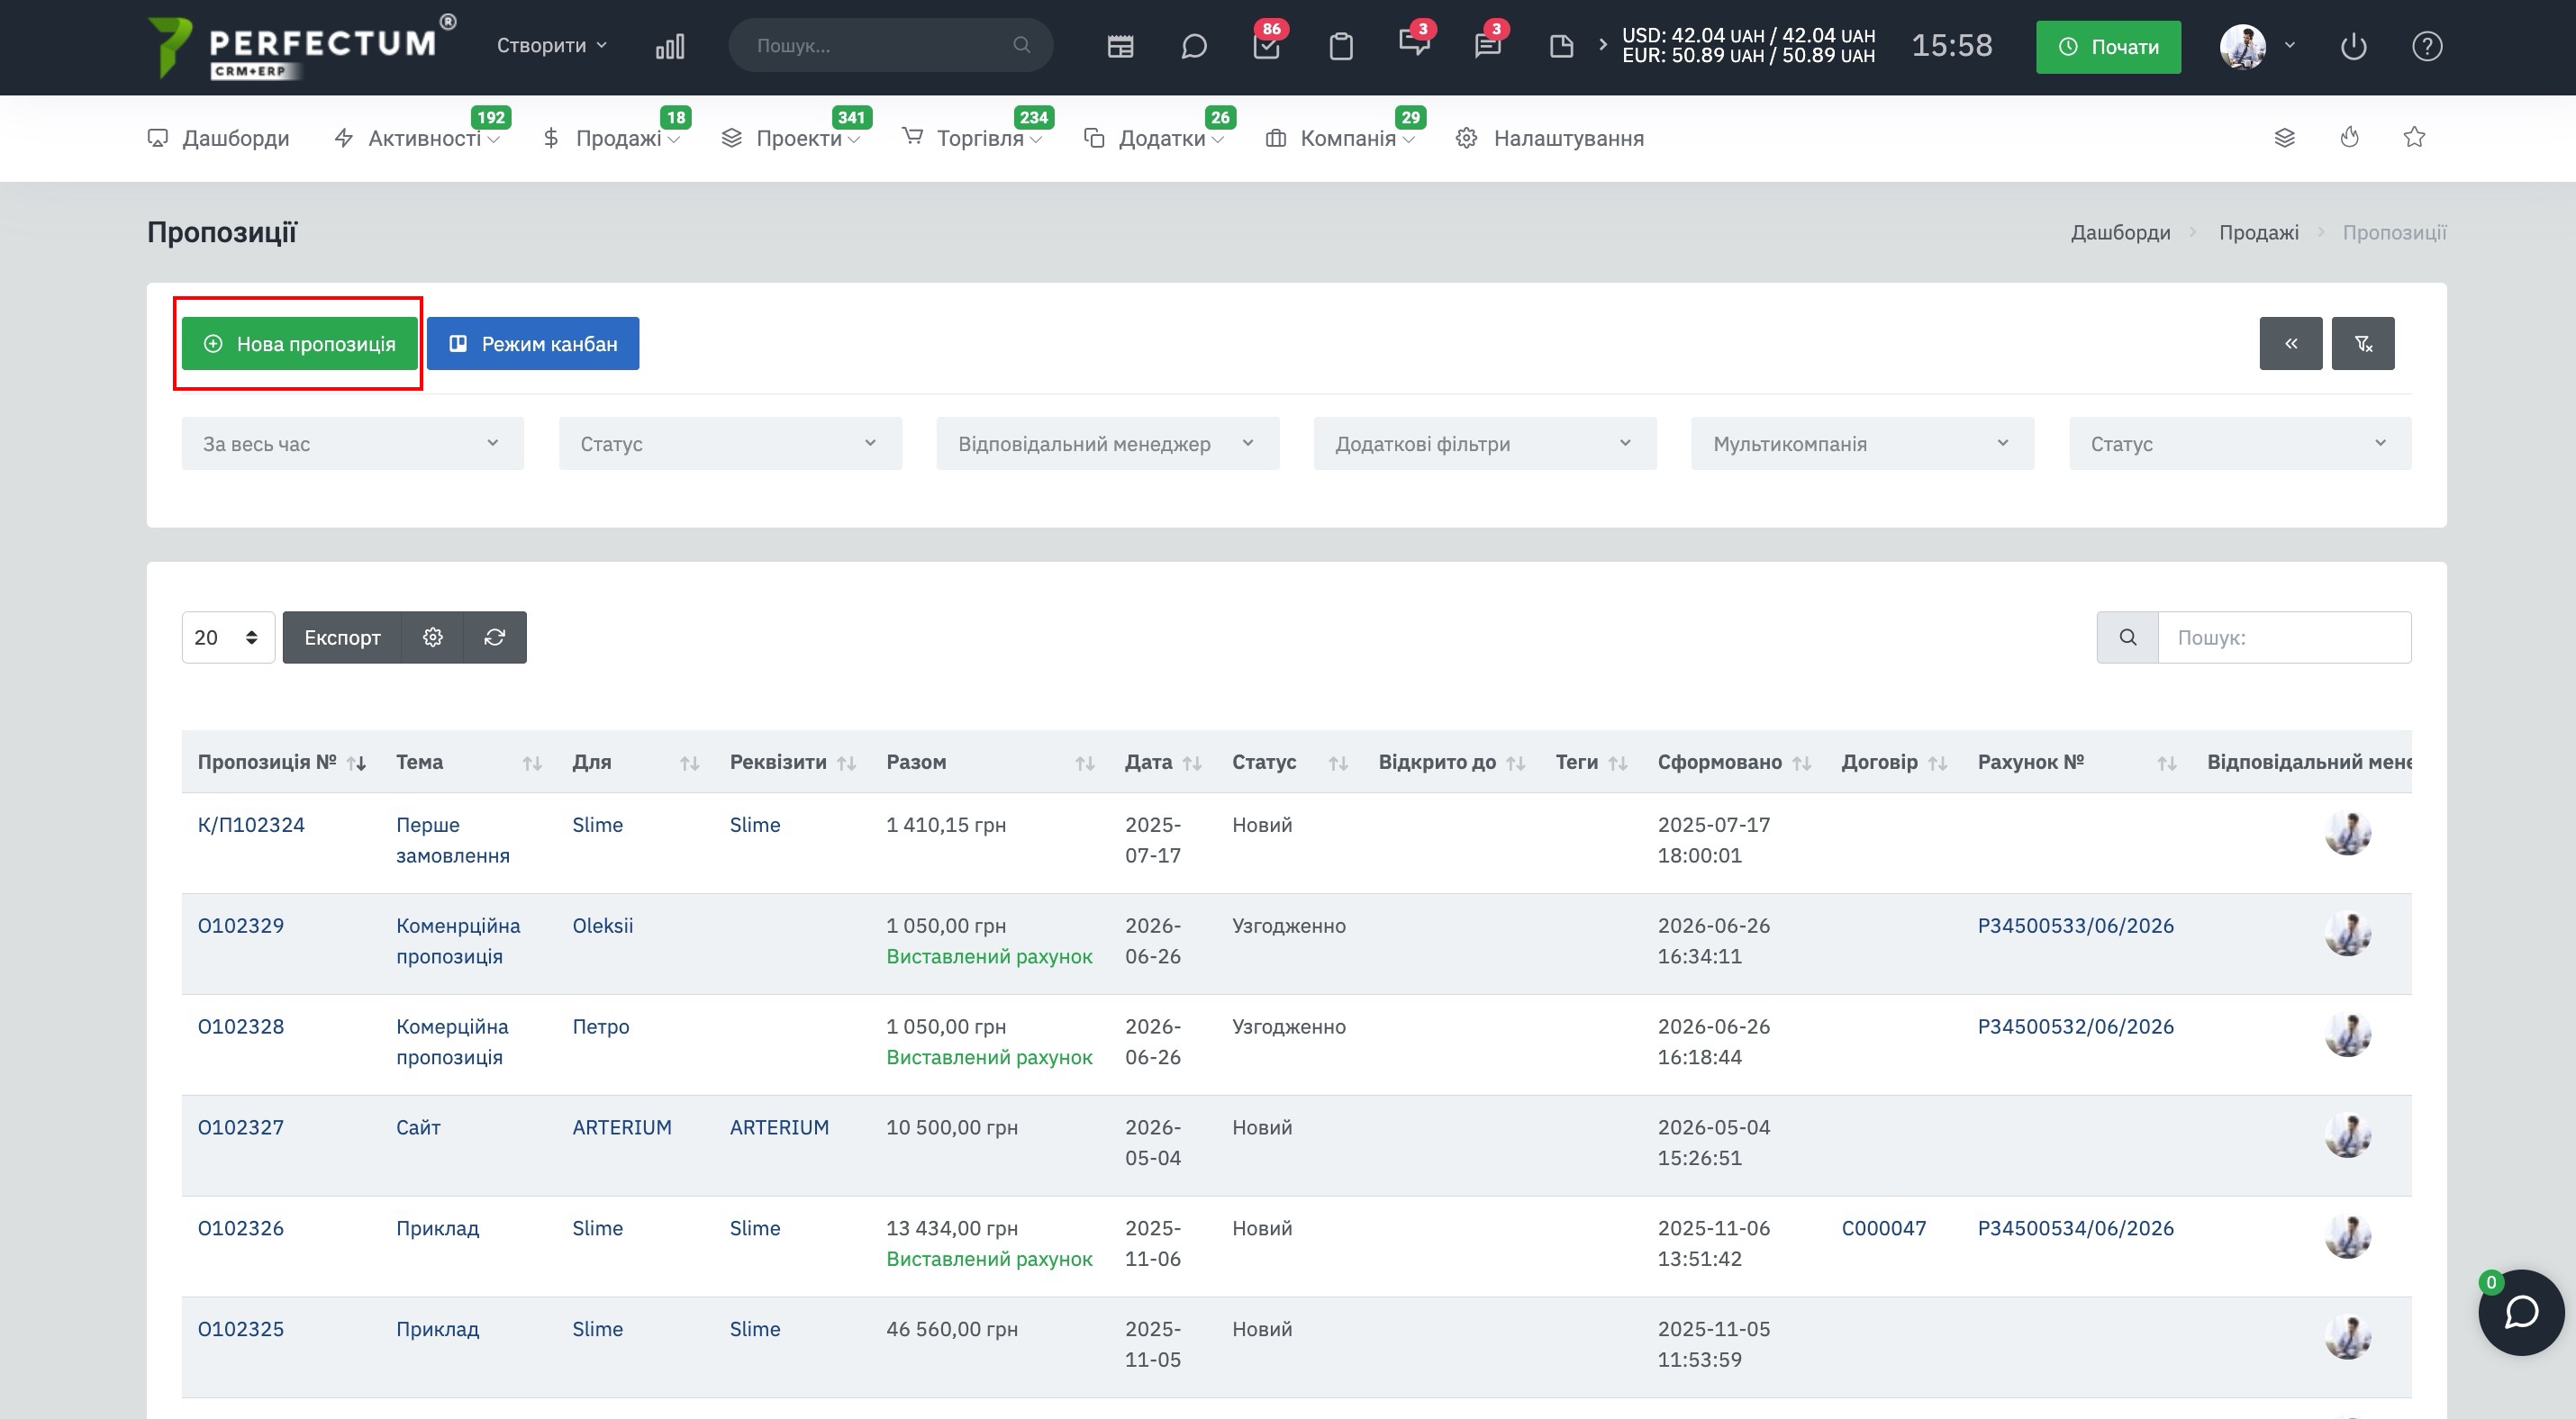Screen dimensions: 2576x1419
Task: Click the favorites star icon
Action: point(2414,138)
